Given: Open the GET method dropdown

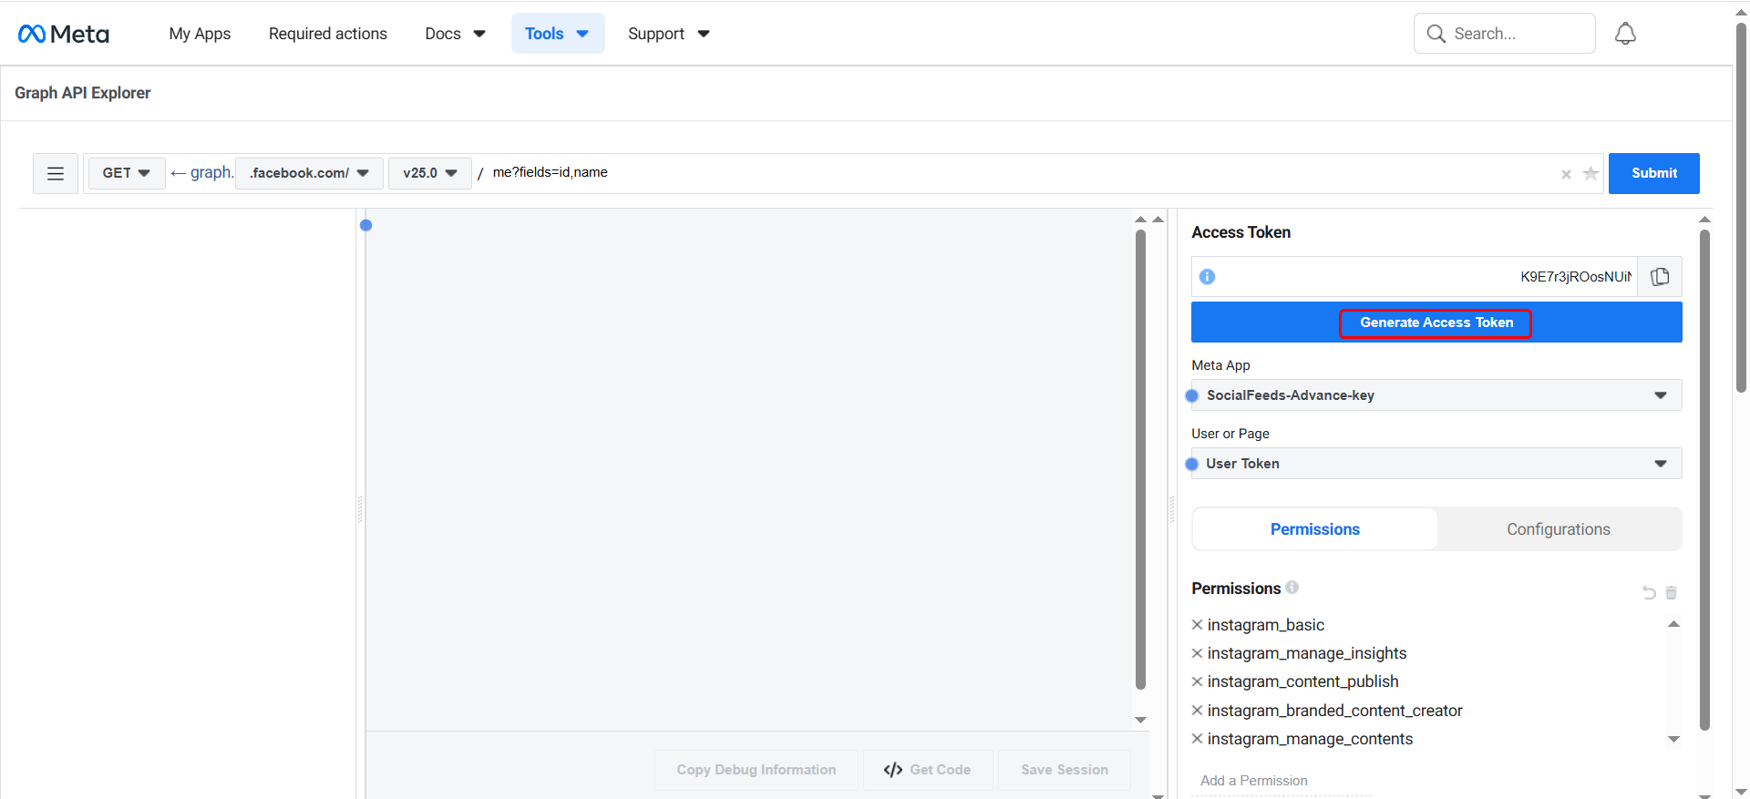Looking at the screenshot, I should 126,173.
